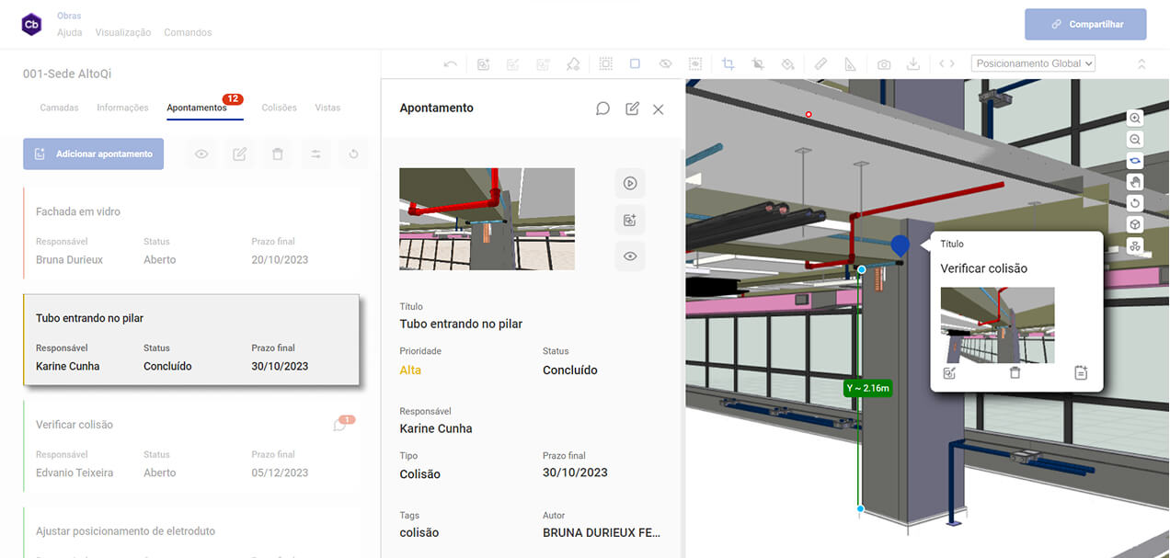Click the add note icon in the popup
Screen dimensions: 1170x558
[1081, 373]
